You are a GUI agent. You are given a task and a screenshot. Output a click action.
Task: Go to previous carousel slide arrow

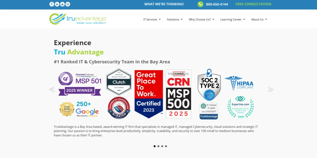[52, 90]
